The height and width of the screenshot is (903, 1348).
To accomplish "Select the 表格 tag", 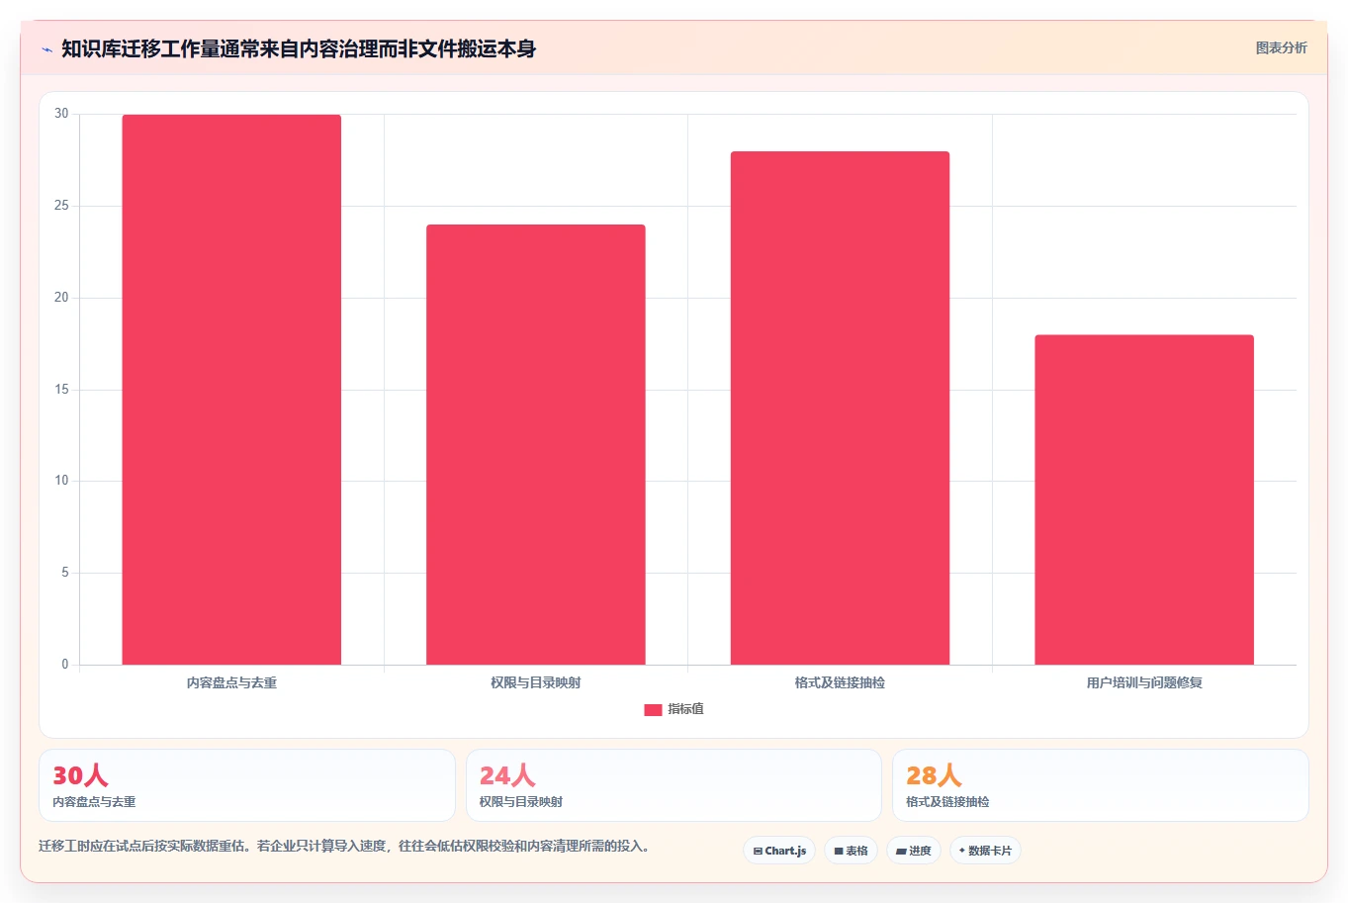I will tap(851, 851).
